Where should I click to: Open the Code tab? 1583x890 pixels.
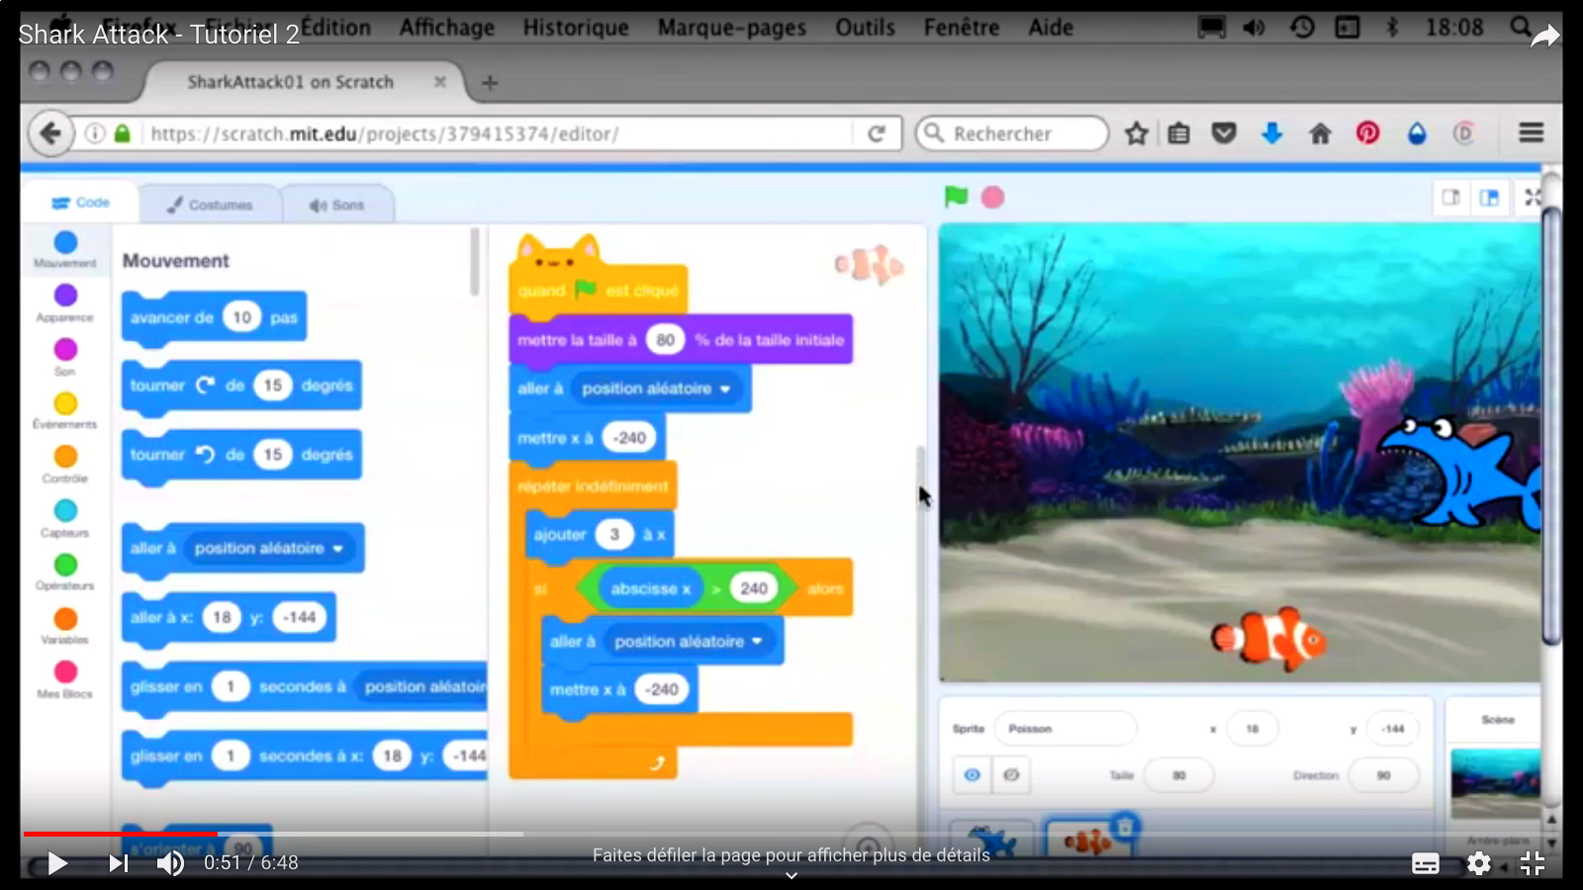click(81, 203)
